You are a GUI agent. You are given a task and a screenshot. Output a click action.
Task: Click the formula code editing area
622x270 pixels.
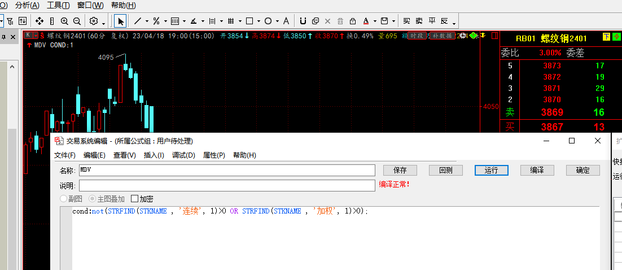point(335,238)
